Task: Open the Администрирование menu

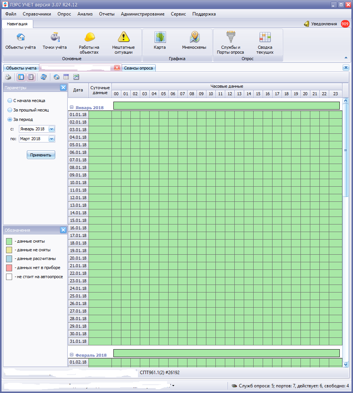Action: click(x=142, y=14)
